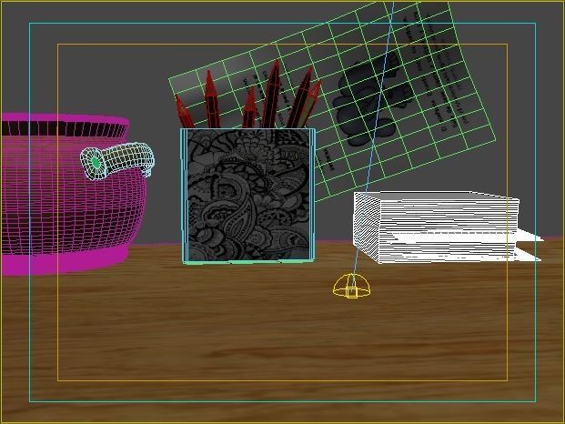Select the red pencils in the cup
Viewport: 565px width, 424px height.
point(248,96)
